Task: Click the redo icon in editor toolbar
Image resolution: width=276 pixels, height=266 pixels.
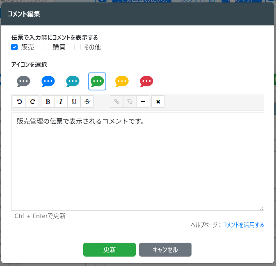Action: 33,101
